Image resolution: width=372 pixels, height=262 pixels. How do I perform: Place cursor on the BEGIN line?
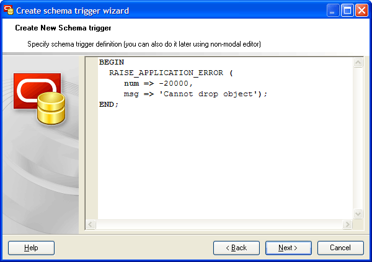tap(112, 62)
